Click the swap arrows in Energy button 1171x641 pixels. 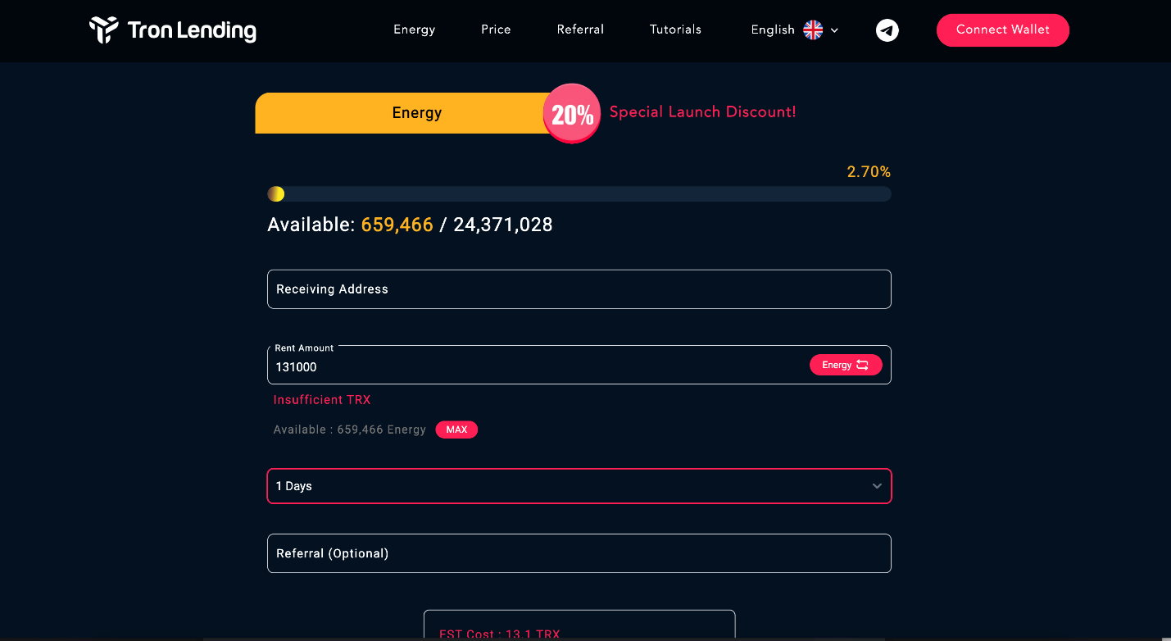[863, 365]
